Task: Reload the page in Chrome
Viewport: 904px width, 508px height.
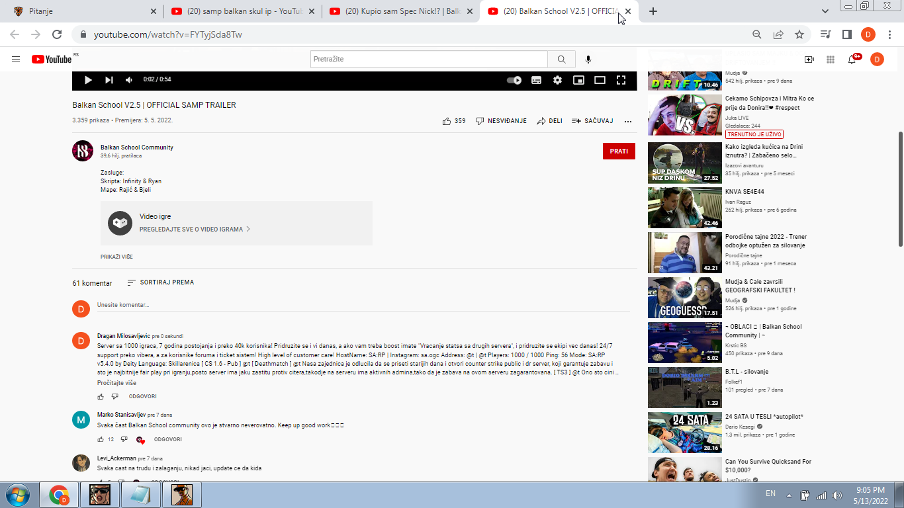Action: click(57, 34)
